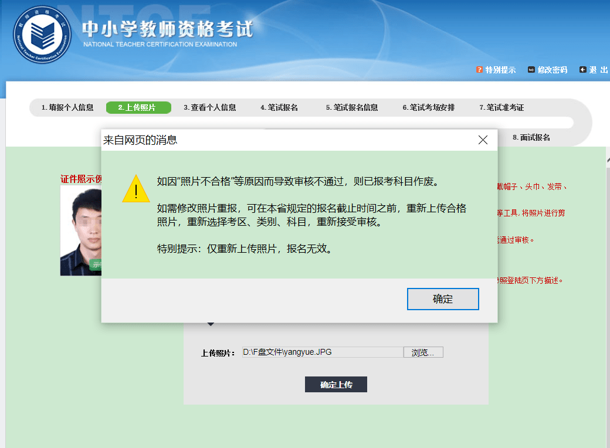Open step 8 面试报名

coord(531,137)
